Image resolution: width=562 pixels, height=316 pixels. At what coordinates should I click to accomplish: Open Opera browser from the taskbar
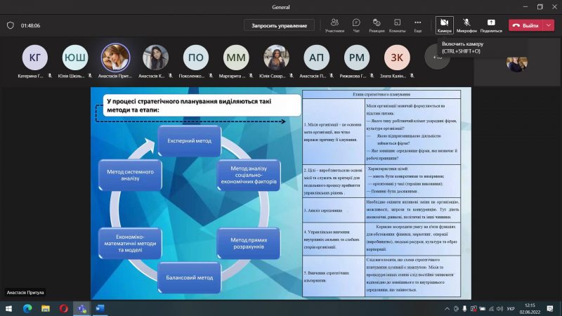pos(63,308)
